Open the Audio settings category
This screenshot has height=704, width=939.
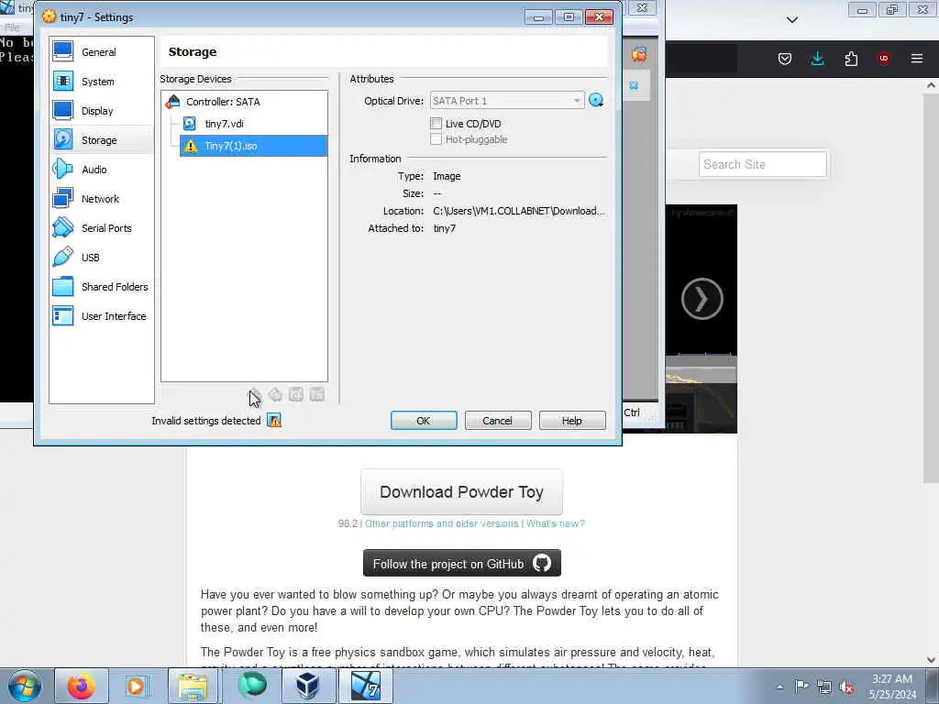[101, 170]
